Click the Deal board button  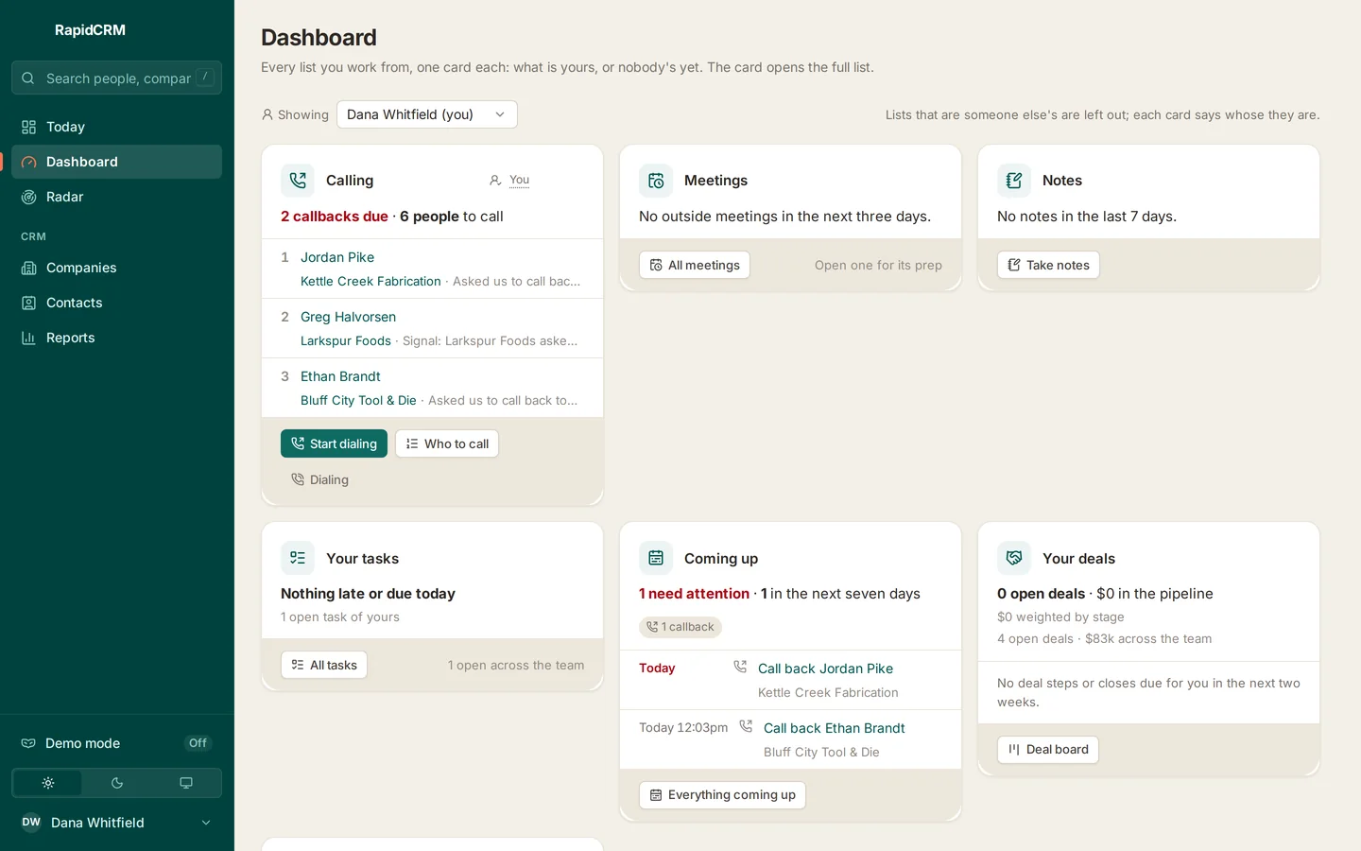point(1048,749)
